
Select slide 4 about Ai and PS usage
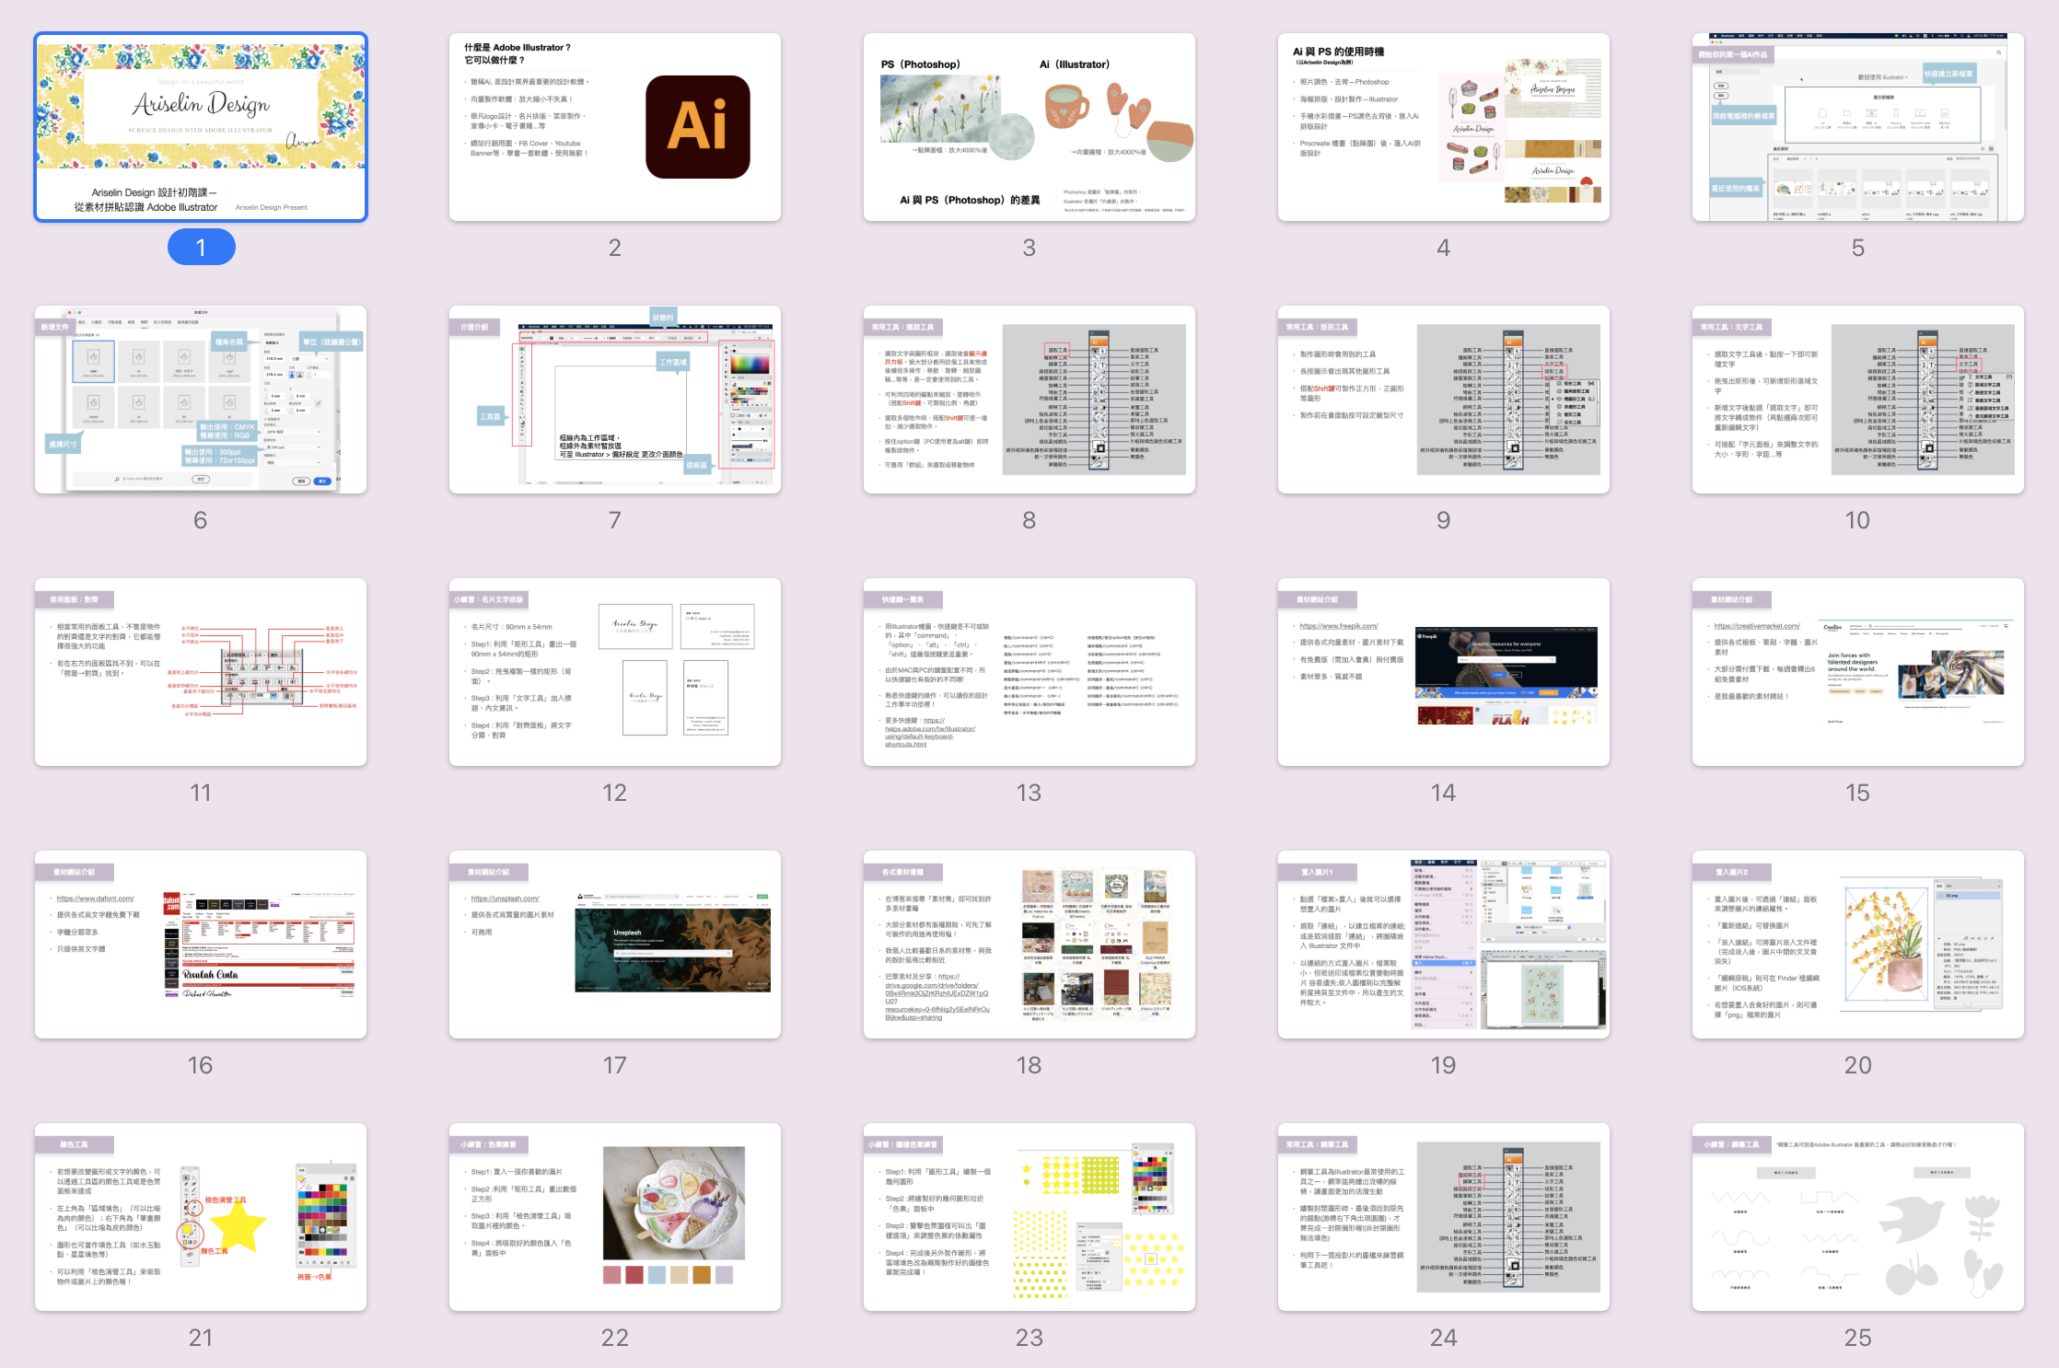coord(1443,127)
